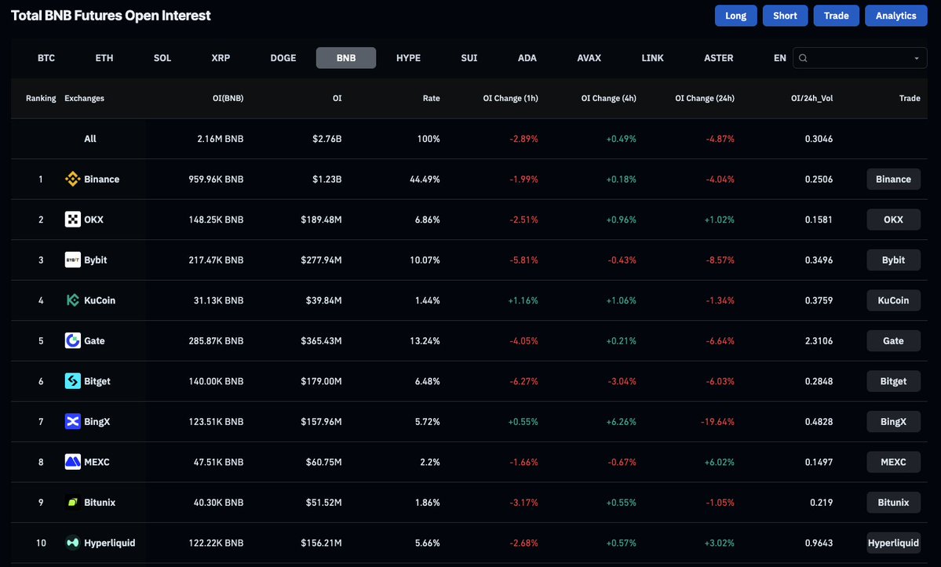This screenshot has height=567, width=941.
Task: Click the Bybit exchange name
Action: pos(96,260)
